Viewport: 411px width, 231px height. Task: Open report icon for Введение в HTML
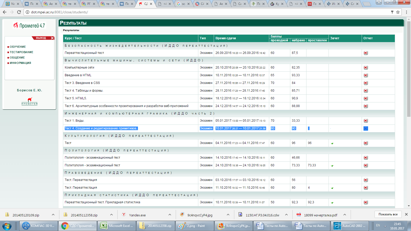366,75
